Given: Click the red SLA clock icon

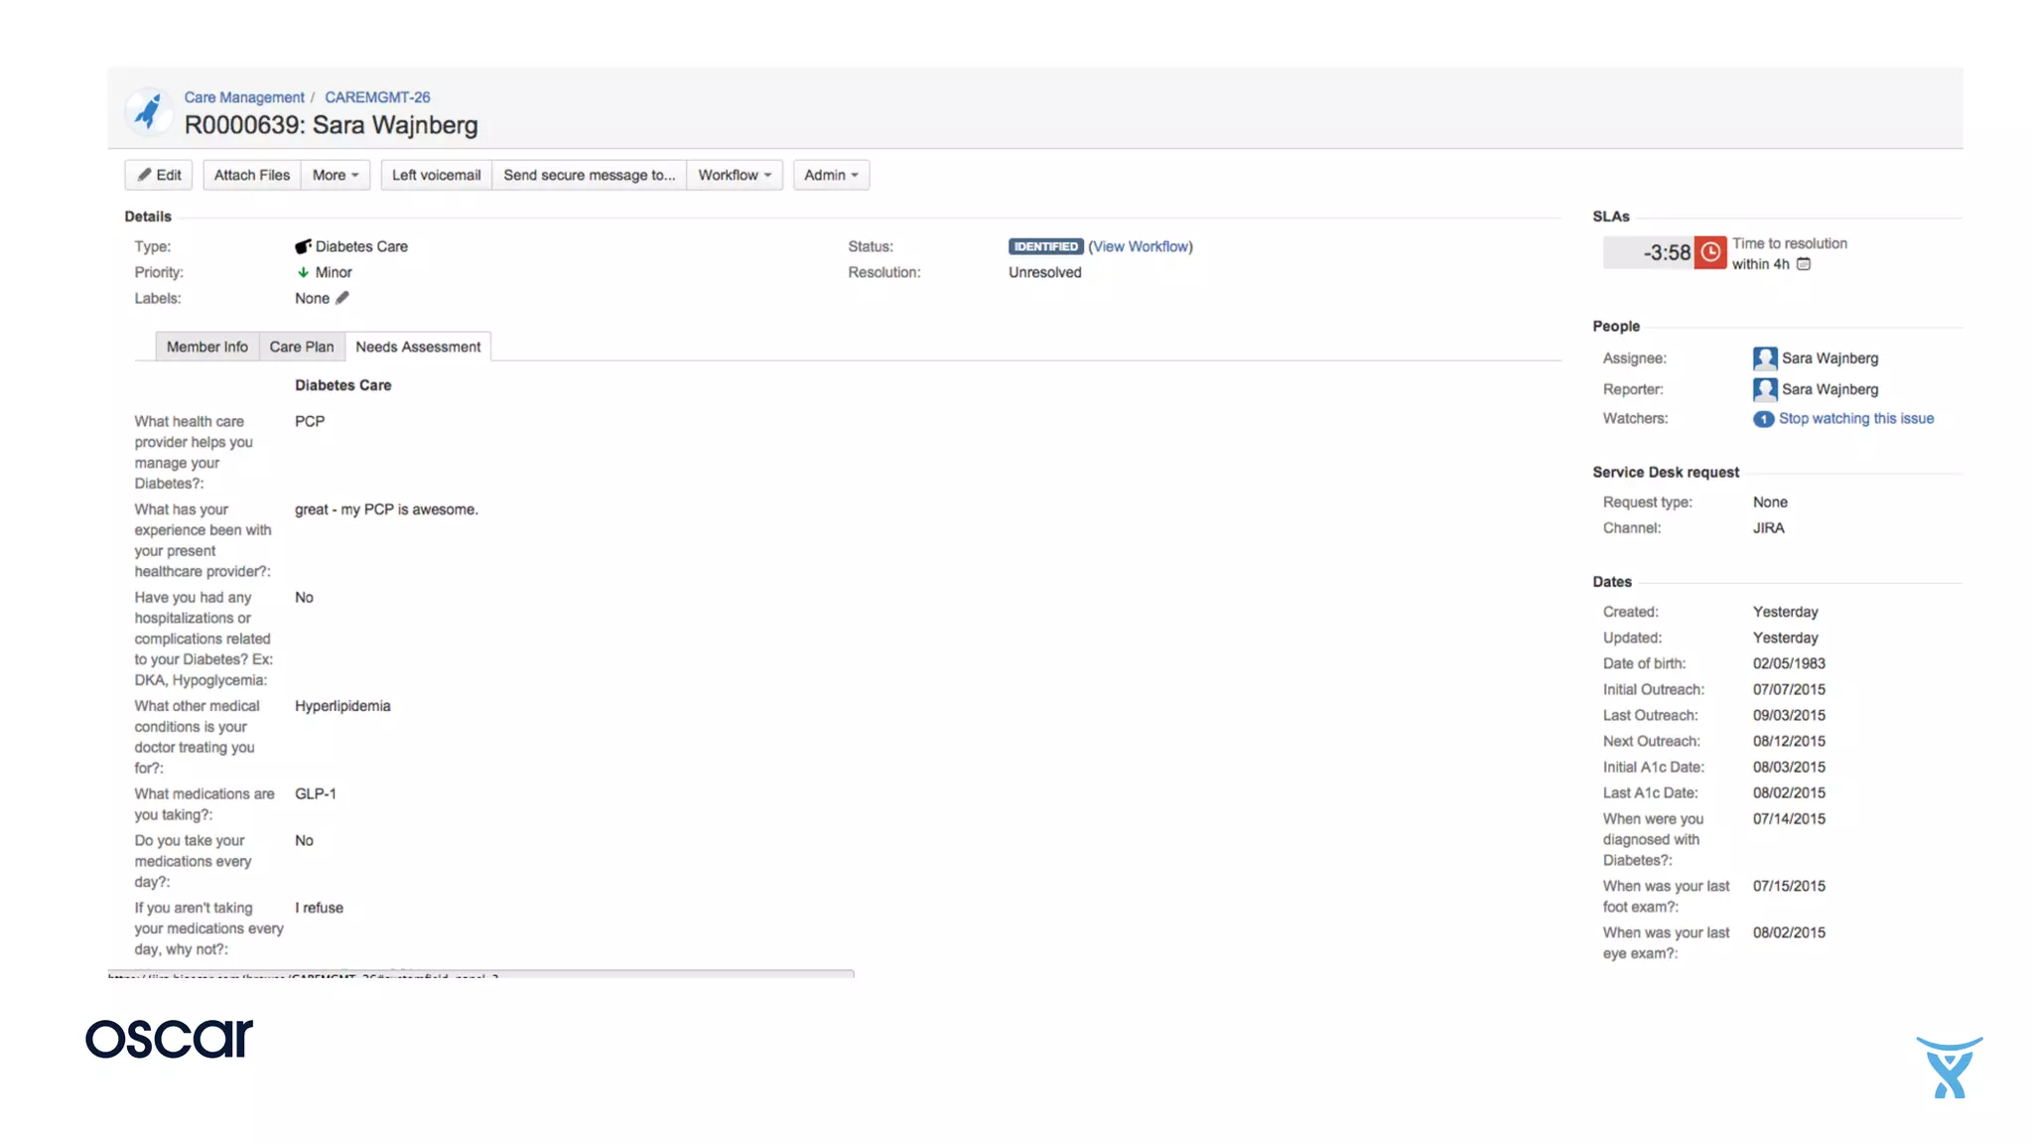Looking at the screenshot, I should pos(1709,252).
